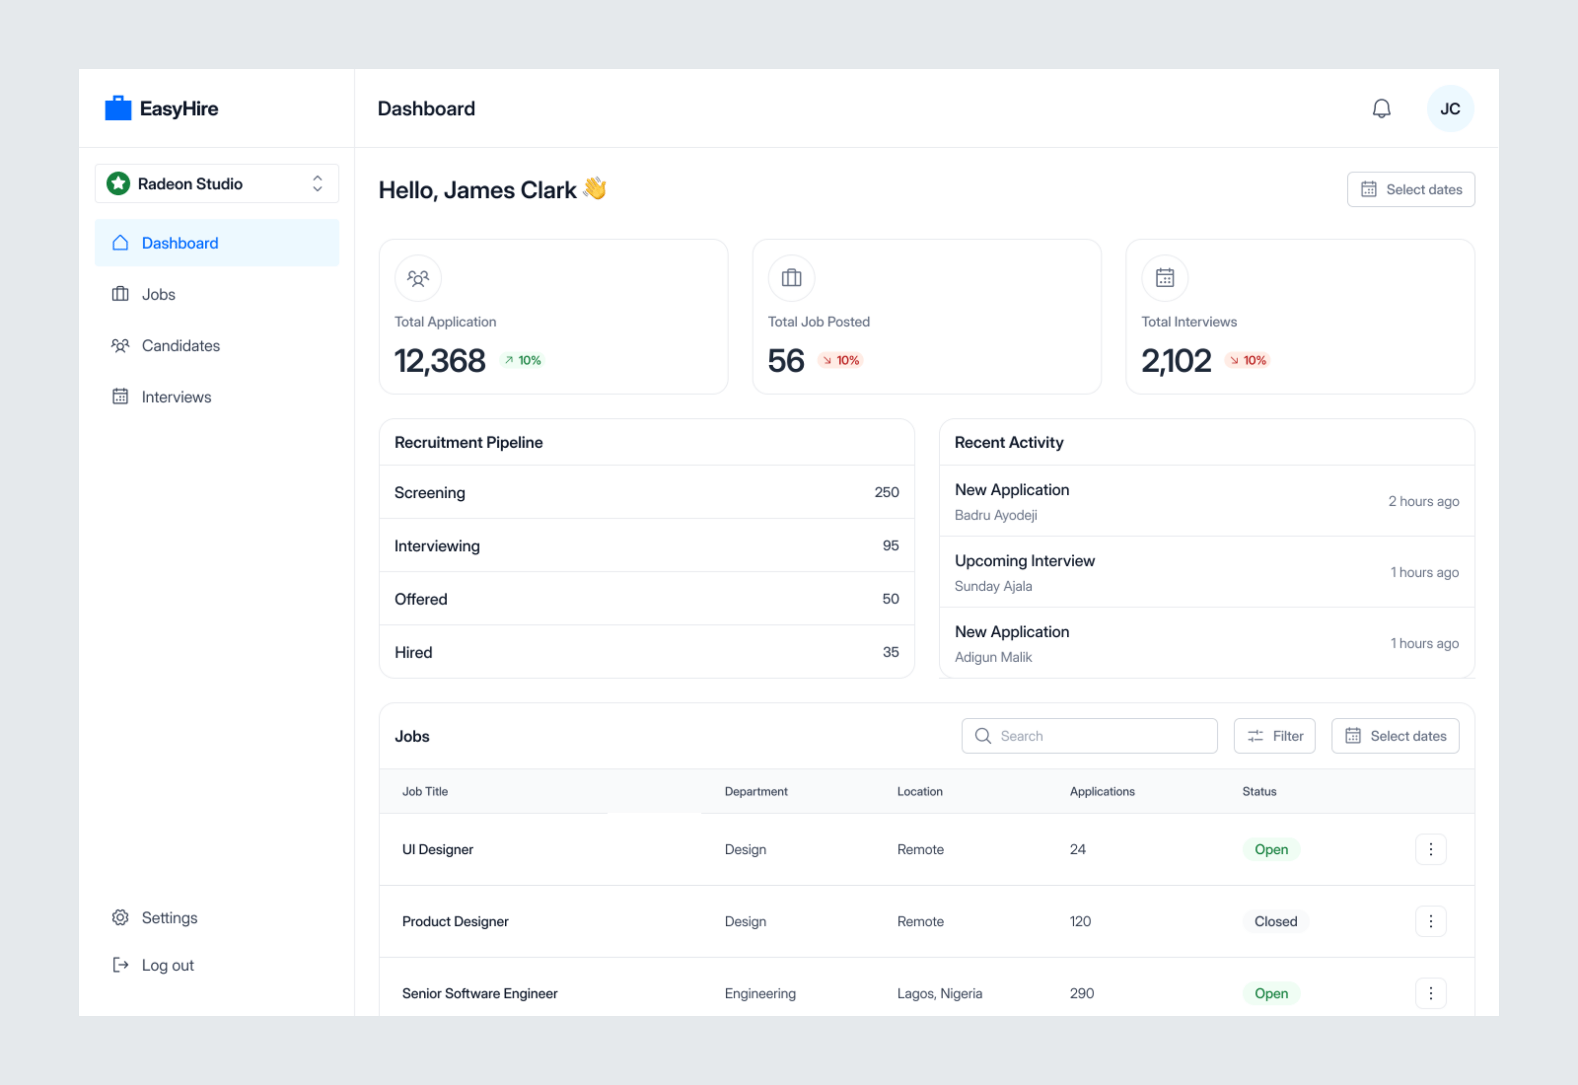Open the UI Designer job row
The width and height of the screenshot is (1578, 1085).
[x=927, y=850]
